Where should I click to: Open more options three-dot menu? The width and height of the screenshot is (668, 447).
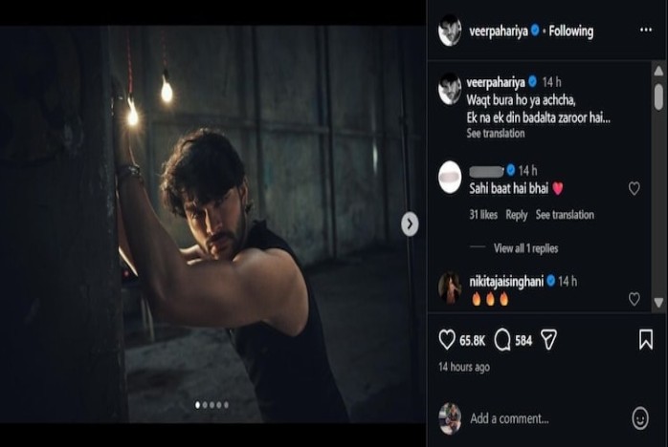tap(645, 31)
